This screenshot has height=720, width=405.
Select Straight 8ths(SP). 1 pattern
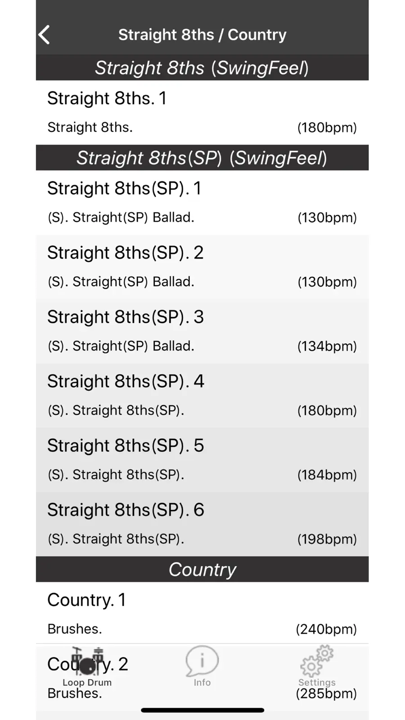tap(202, 202)
